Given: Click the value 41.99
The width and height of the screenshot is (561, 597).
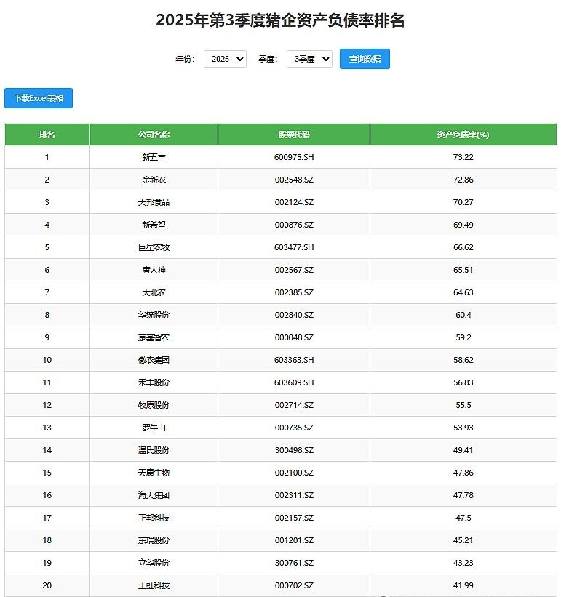Looking at the screenshot, I should click(x=463, y=585).
